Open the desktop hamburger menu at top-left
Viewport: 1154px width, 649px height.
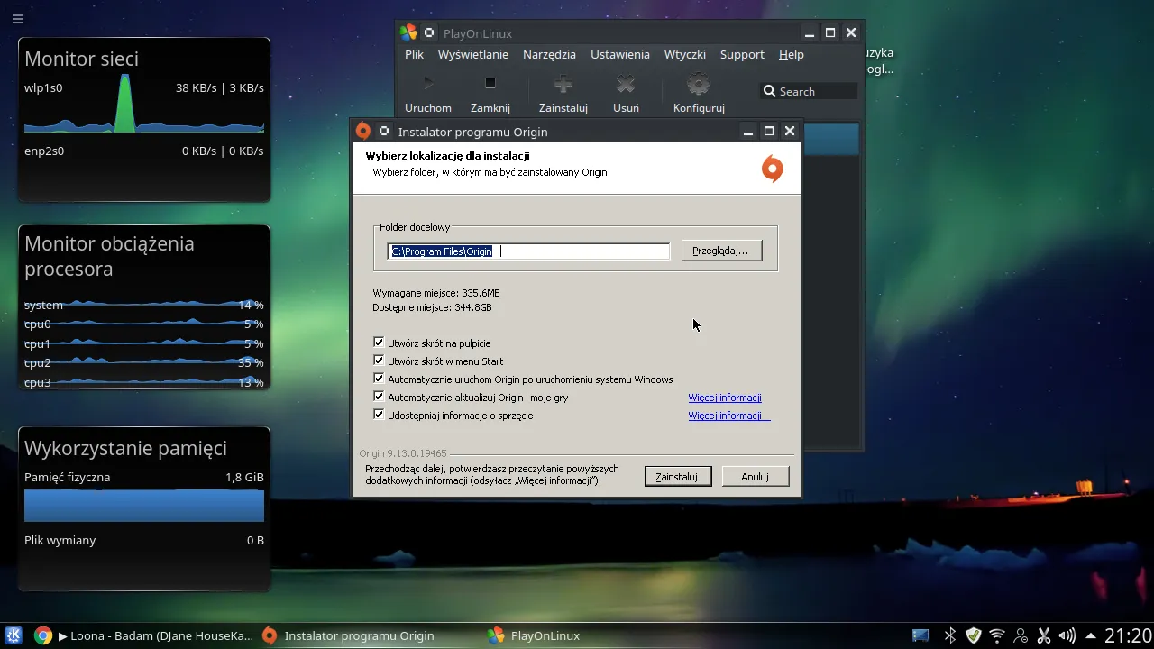click(18, 19)
